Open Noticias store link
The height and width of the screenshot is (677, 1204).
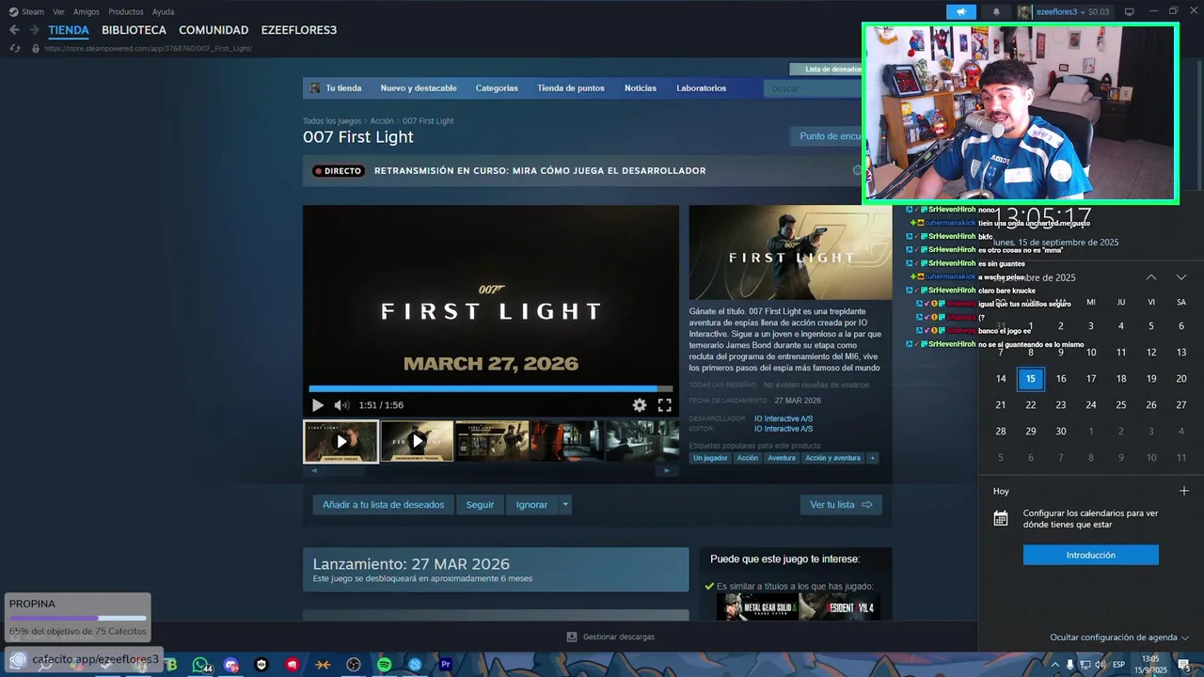coord(641,88)
